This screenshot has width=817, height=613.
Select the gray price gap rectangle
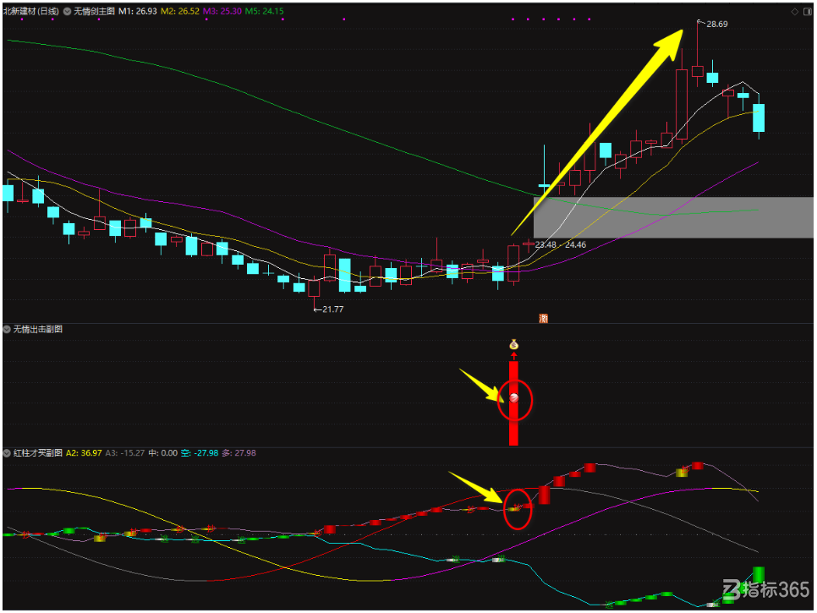pos(673,217)
